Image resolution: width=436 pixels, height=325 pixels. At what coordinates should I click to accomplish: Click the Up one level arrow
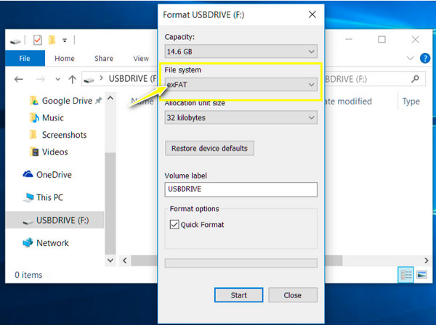72,79
